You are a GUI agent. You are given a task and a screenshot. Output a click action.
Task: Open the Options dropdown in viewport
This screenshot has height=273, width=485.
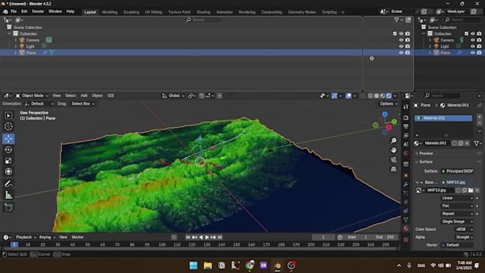click(x=389, y=103)
